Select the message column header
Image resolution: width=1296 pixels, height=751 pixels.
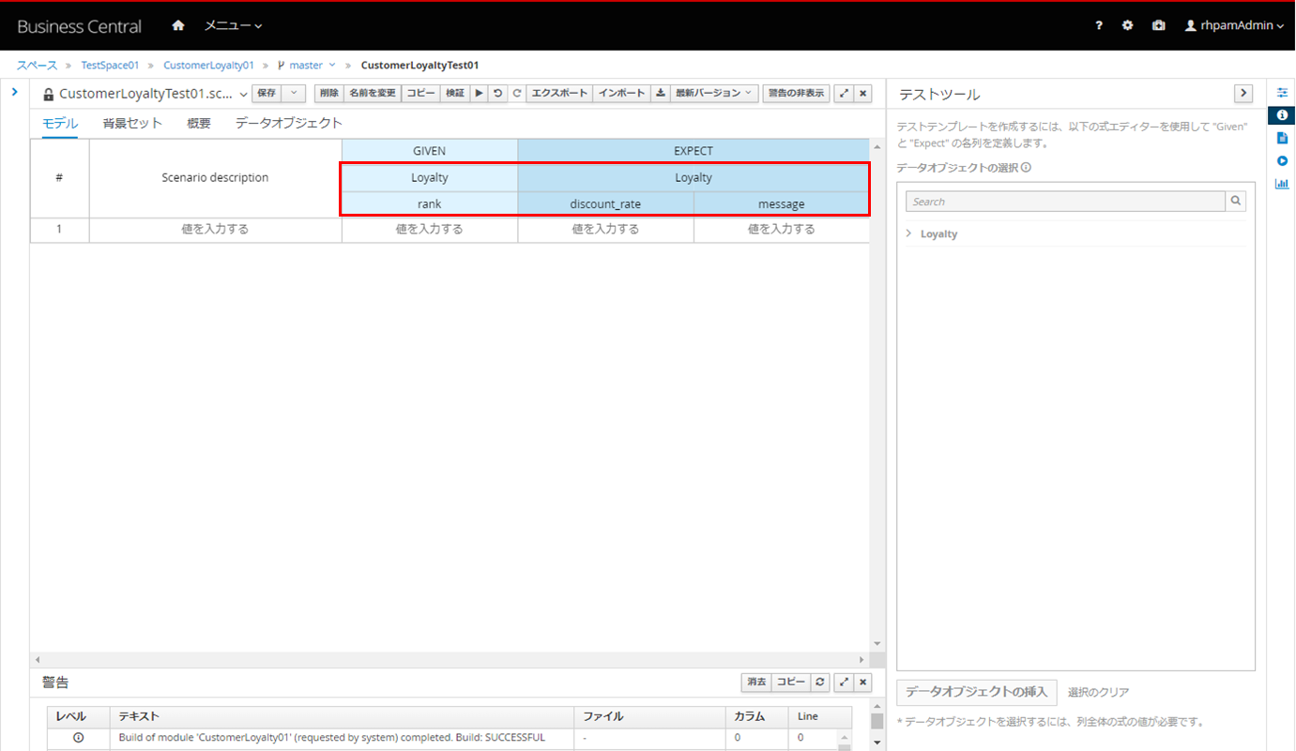(782, 204)
